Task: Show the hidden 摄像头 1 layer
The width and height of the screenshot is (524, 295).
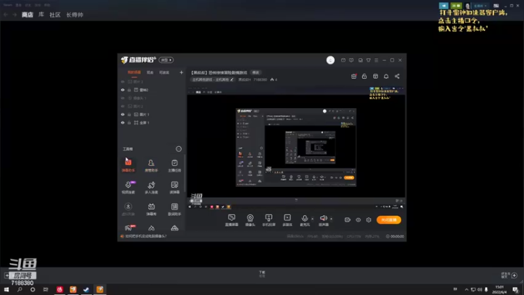Action: tap(122, 98)
